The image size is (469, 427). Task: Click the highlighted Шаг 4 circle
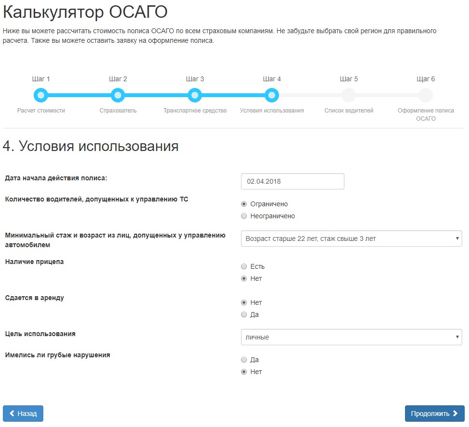pyautogui.click(x=272, y=95)
